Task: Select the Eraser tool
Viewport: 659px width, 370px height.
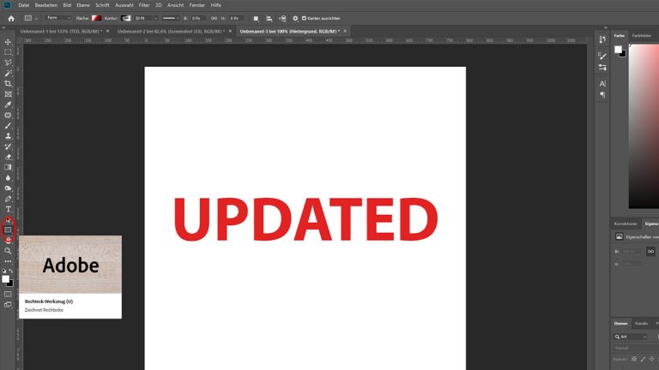Action: coord(8,158)
